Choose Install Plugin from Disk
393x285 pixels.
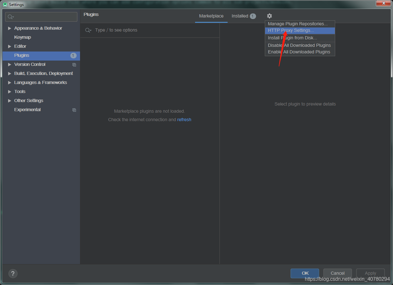click(x=300, y=38)
